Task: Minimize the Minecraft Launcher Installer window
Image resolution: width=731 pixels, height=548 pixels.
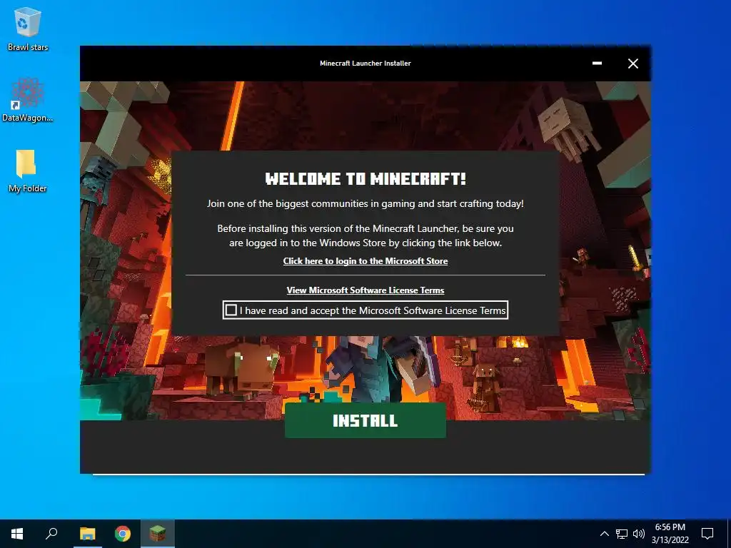Action: click(597, 64)
